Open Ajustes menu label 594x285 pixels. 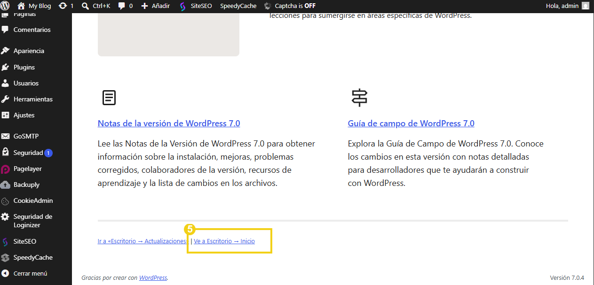[x=24, y=115]
